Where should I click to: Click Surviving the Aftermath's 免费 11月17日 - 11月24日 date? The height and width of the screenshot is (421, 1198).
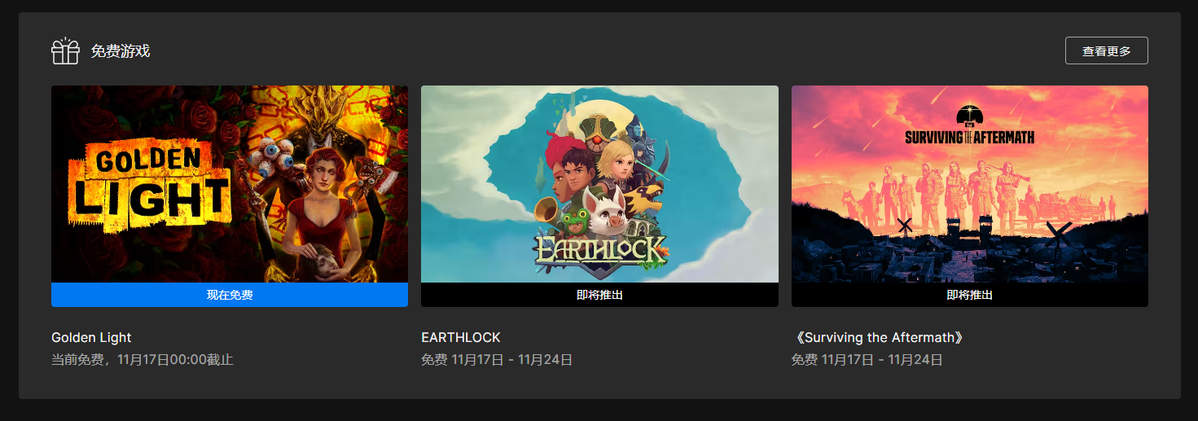(x=867, y=359)
